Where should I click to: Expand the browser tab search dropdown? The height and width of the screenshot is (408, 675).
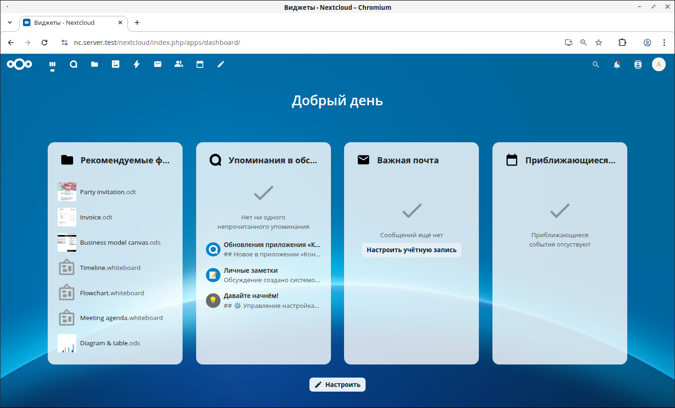[10, 22]
